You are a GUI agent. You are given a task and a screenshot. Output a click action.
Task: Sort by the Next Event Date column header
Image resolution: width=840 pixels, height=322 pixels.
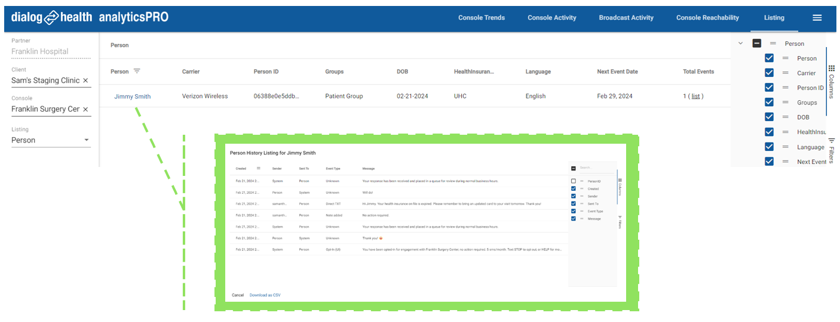point(617,72)
